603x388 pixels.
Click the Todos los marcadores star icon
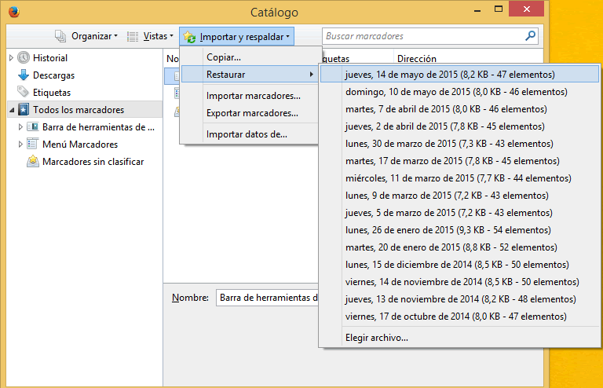tap(24, 110)
